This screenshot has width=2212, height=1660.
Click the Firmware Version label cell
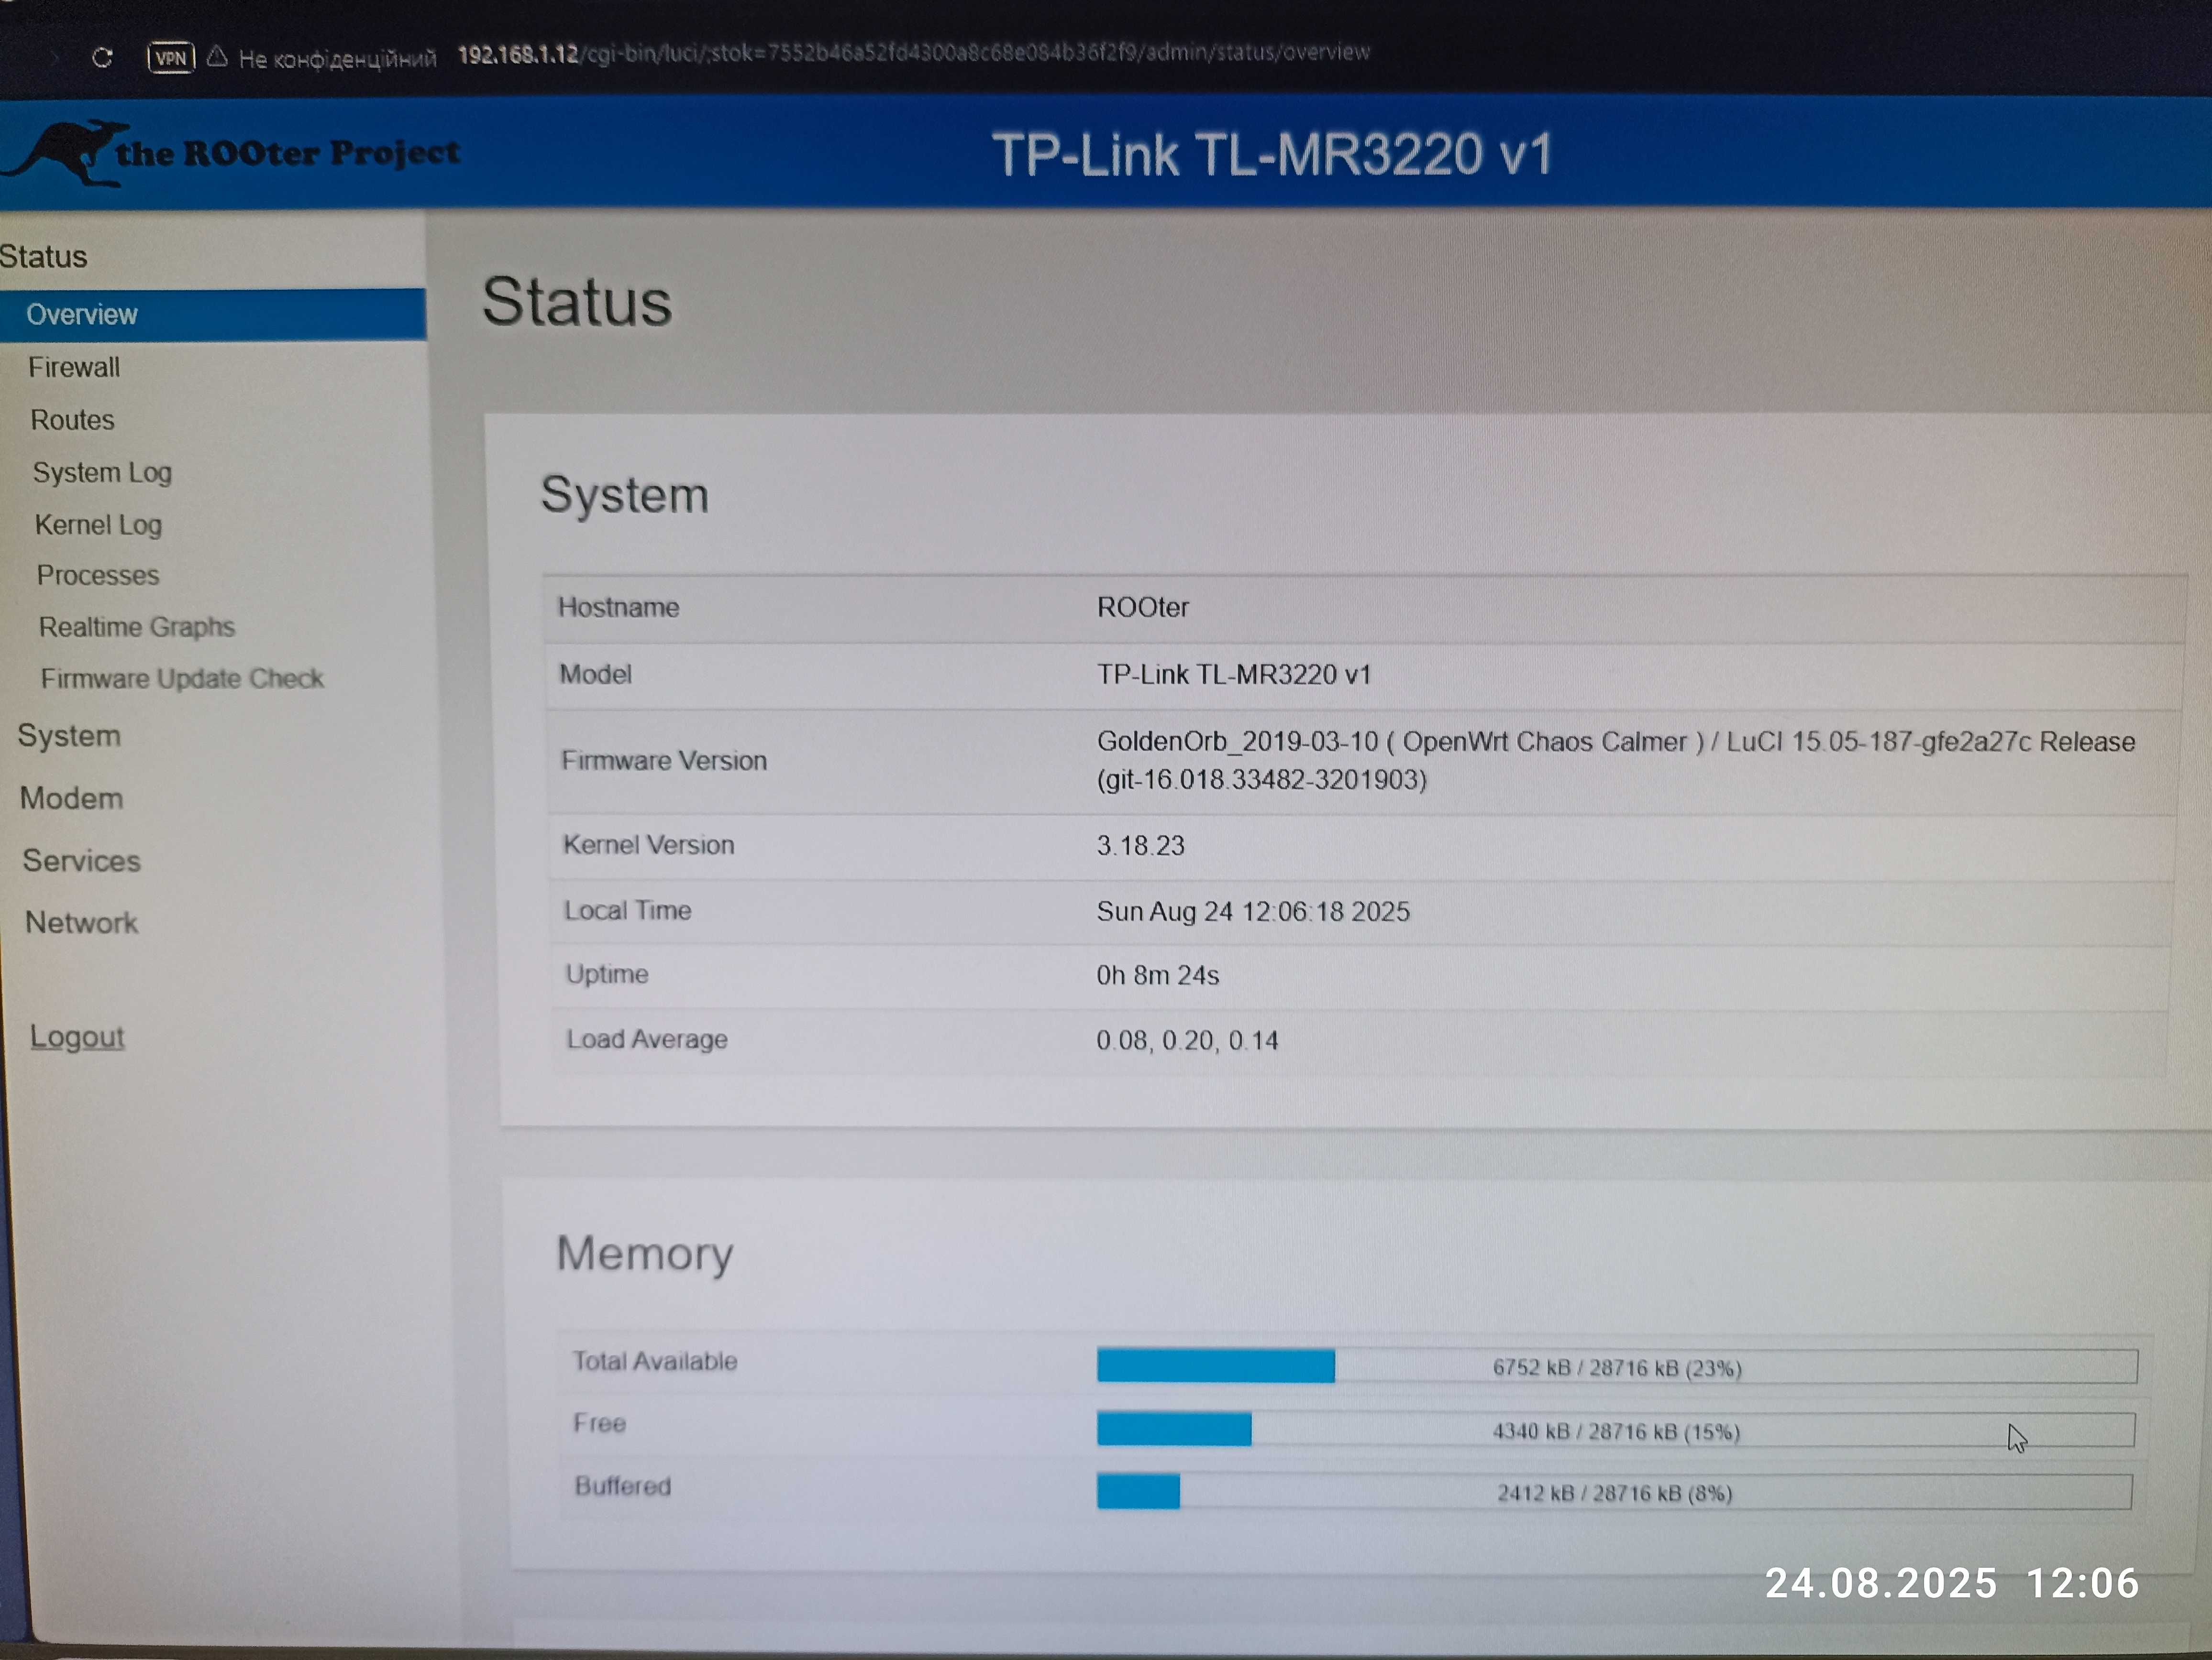pos(664,761)
